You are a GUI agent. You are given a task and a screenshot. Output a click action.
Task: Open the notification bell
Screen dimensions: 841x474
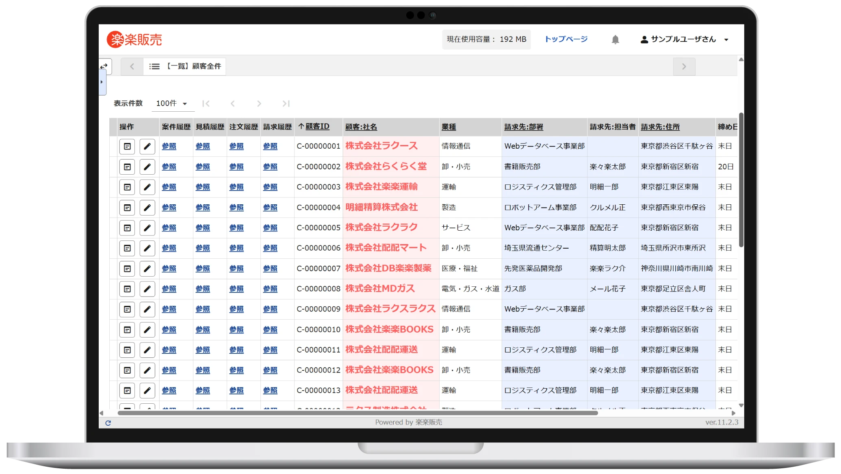[615, 39]
